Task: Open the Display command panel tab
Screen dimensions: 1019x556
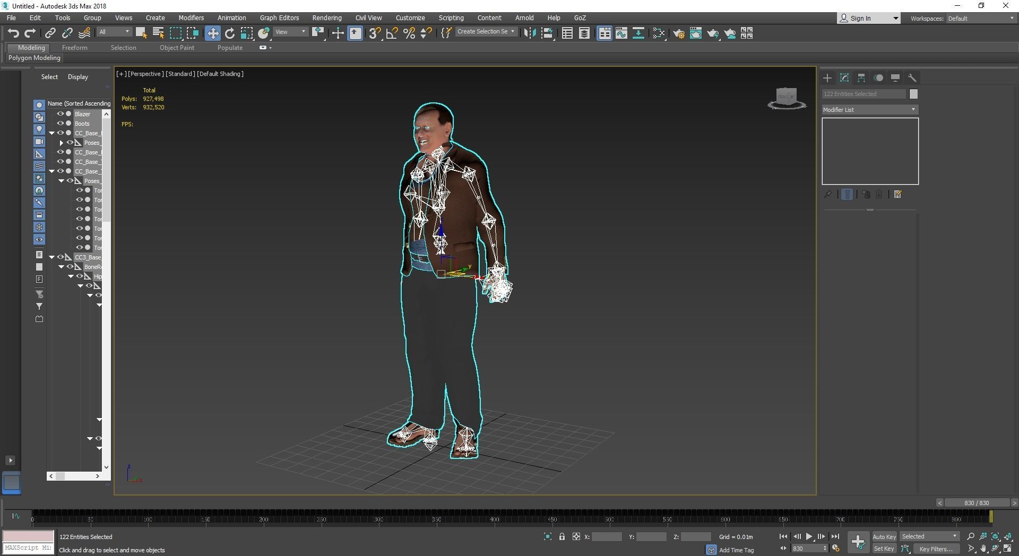Action: (895, 78)
